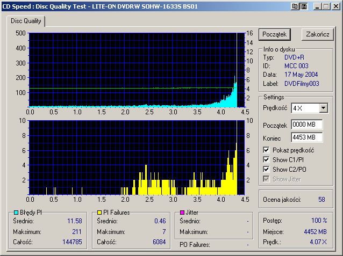Click the Zakończ button
The image size is (343, 256).
(317, 34)
